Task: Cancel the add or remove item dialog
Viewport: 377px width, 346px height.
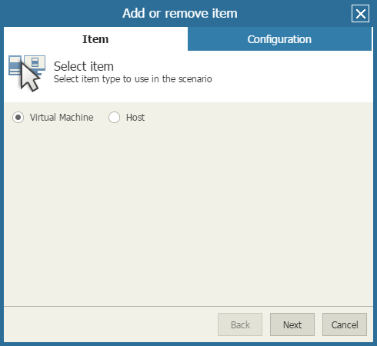Action: 345,324
